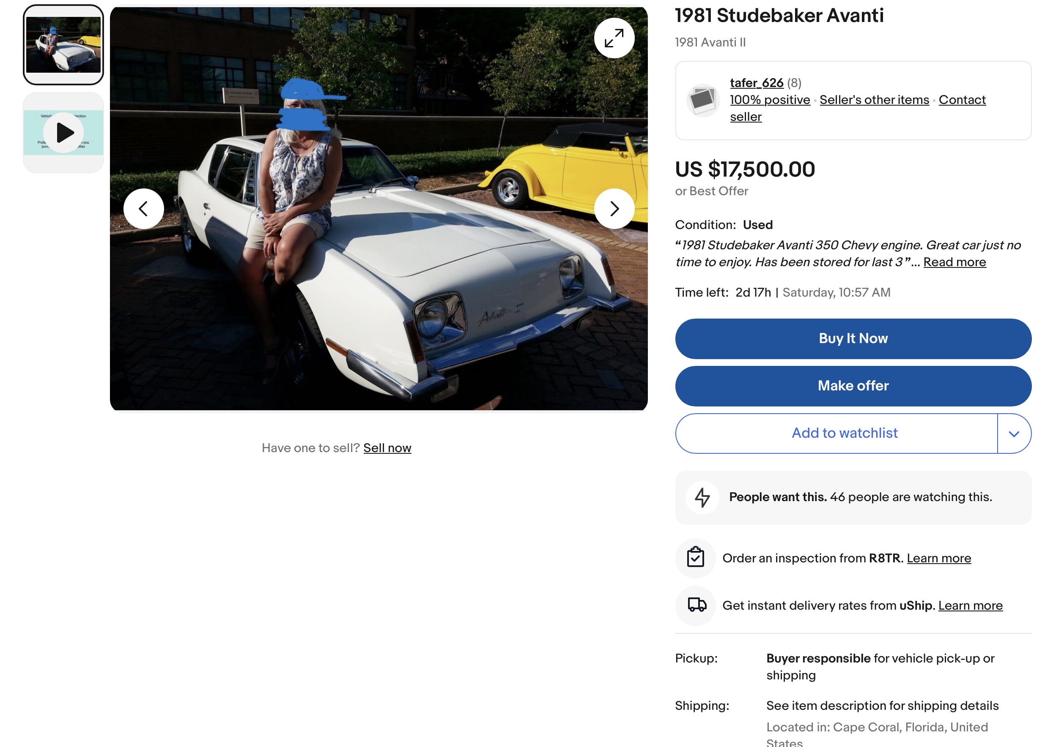The width and height of the screenshot is (1064, 747).
Task: View the 100% positive feedback link
Action: tap(770, 100)
